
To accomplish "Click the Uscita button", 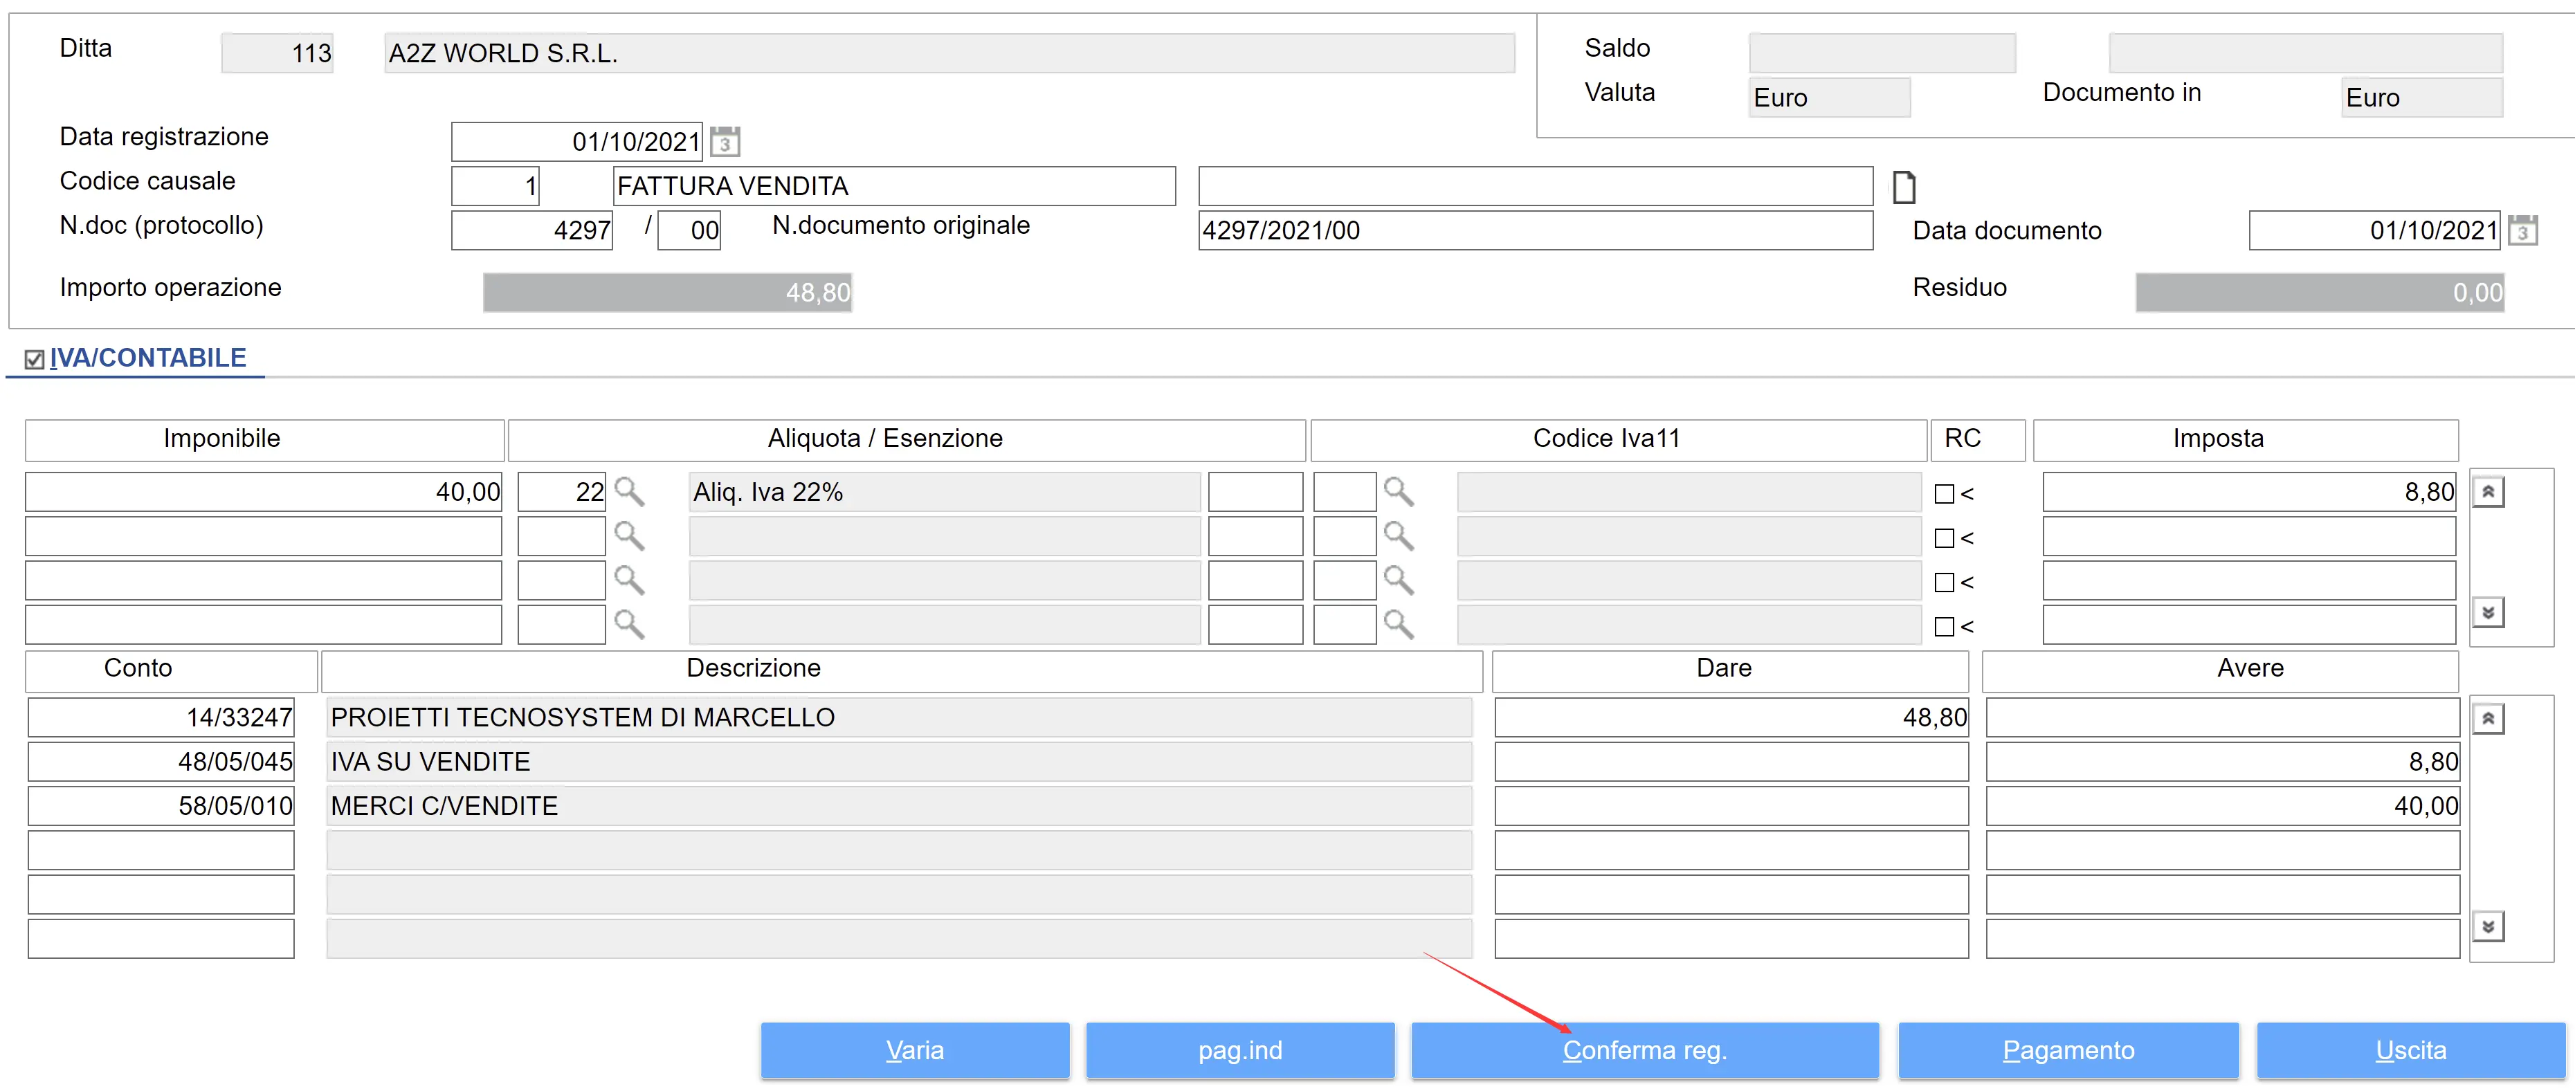I will (2410, 1050).
